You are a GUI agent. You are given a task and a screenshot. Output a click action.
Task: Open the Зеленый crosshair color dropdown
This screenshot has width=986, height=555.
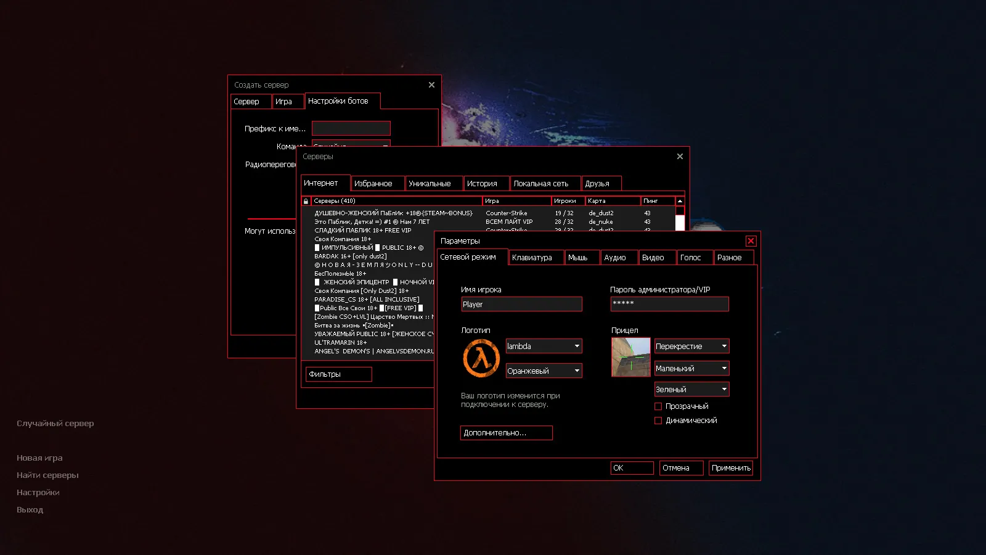point(691,390)
